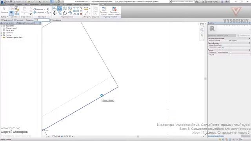Choose Mirror – Draw Axis tool
The height and width of the screenshot is (141, 251).
(70, 9)
